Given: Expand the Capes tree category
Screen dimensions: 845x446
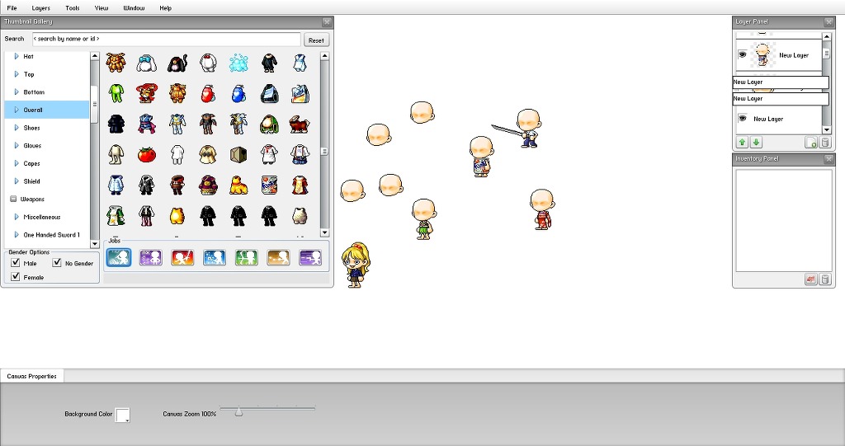Looking at the screenshot, I should [17, 164].
